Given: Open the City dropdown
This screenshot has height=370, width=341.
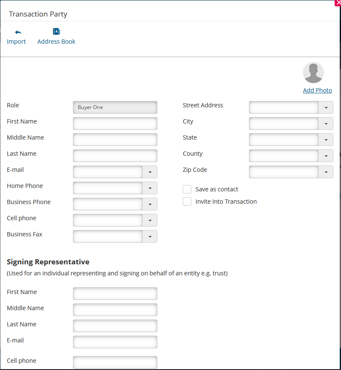Looking at the screenshot, I should (326, 123).
